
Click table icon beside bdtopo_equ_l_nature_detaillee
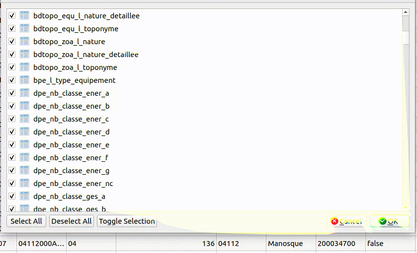(x=24, y=16)
